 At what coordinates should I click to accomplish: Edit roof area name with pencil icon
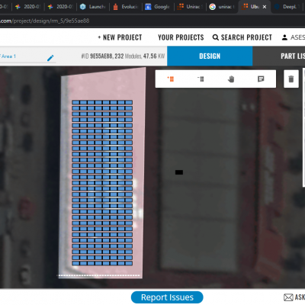(x=50, y=58)
